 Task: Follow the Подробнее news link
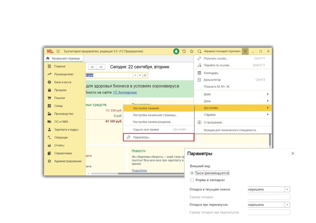(139, 171)
